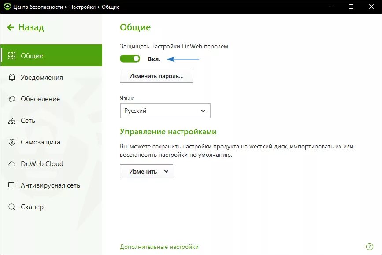The height and width of the screenshot is (255, 382).
Task: Click the cloud icon for Dr.Web Cloud
Action: [12, 164]
